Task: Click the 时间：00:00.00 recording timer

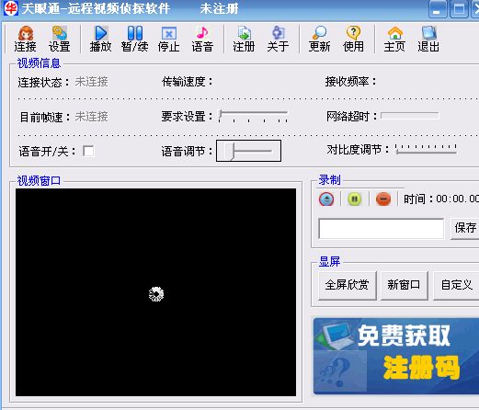Action: 441,199
